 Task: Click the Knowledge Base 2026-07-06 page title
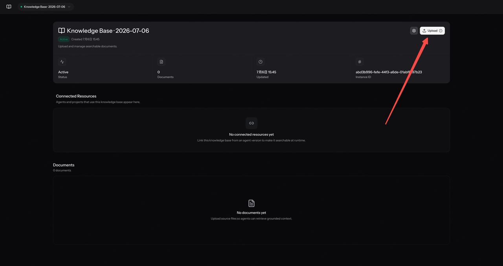108,31
